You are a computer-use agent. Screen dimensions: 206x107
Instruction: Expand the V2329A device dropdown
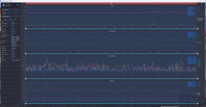10,10
